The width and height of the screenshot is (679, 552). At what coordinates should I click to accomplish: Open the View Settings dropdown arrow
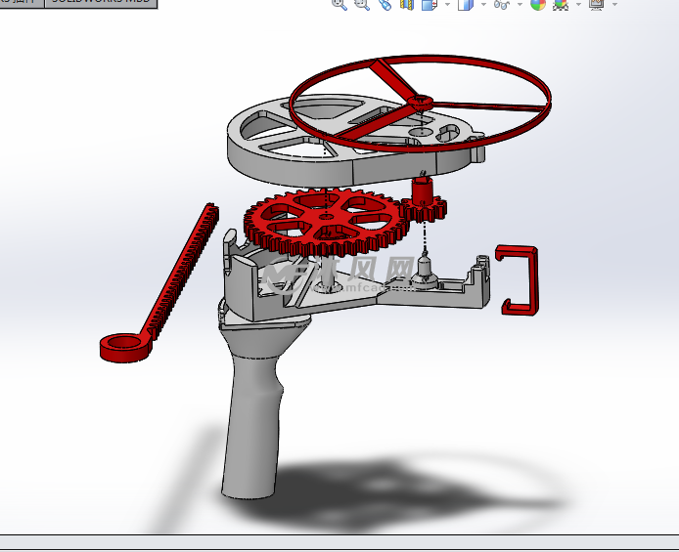point(612,4)
